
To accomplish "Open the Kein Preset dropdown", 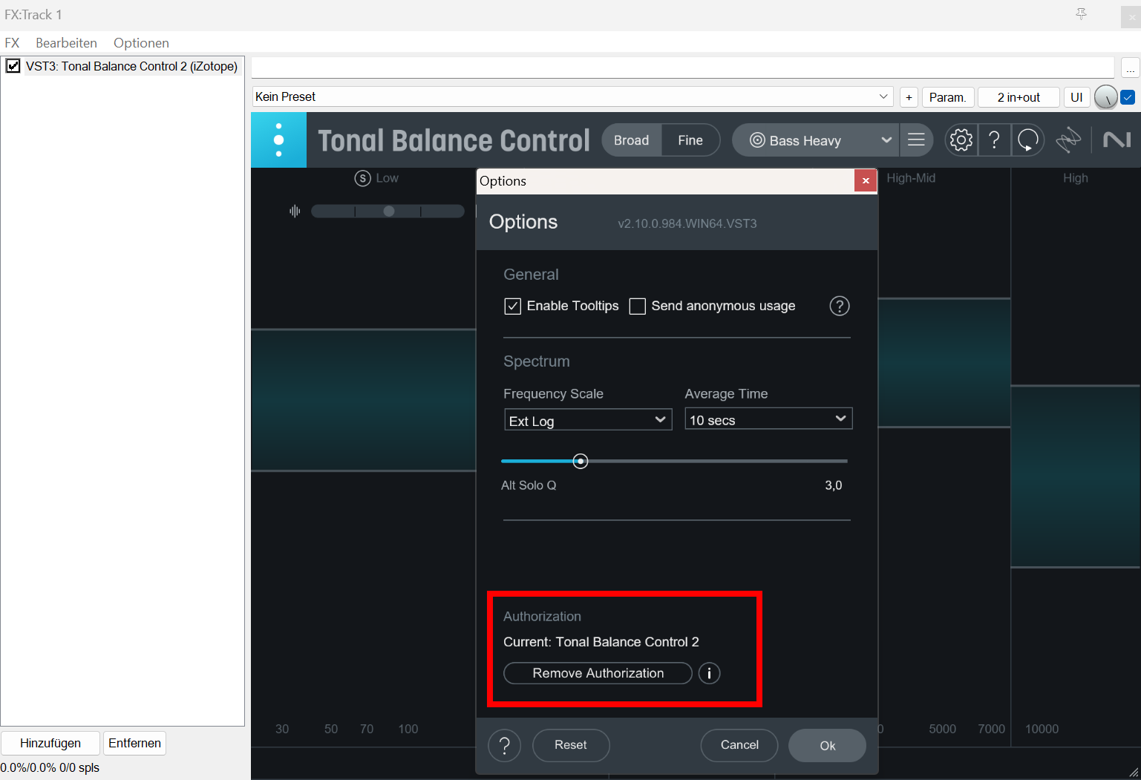I will tap(572, 96).
